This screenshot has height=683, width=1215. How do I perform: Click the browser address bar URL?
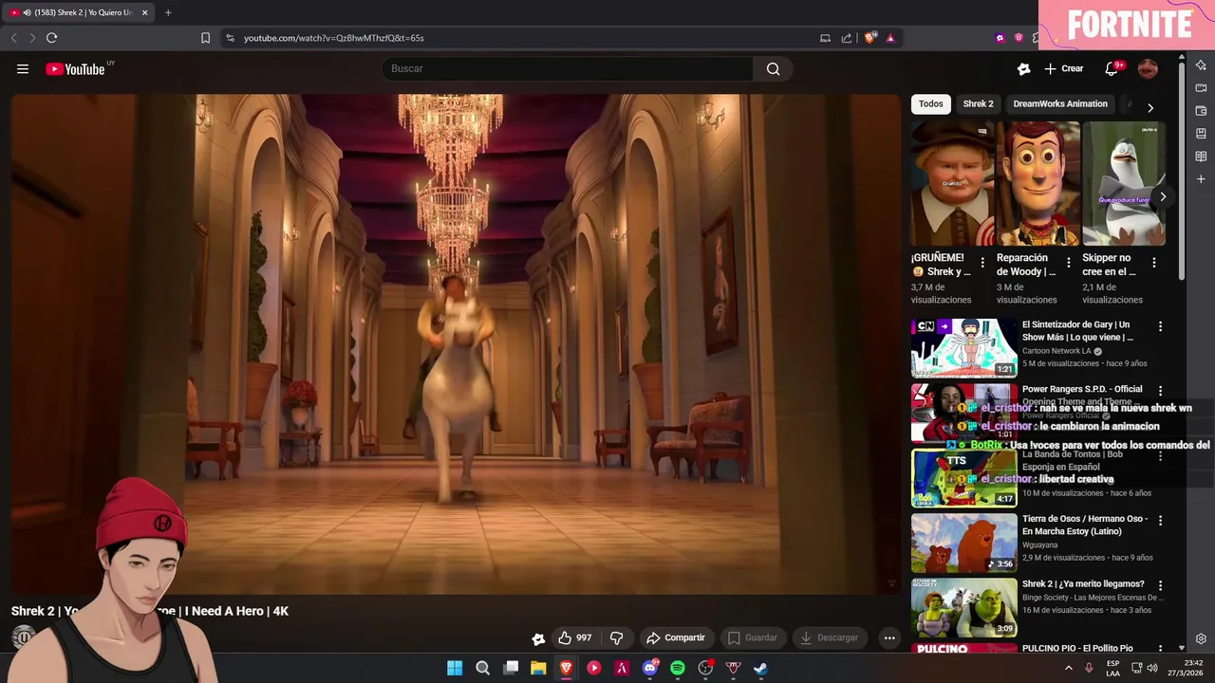point(333,38)
